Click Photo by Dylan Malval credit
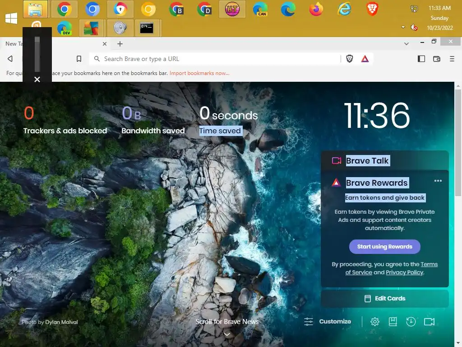462x347 pixels. point(50,322)
